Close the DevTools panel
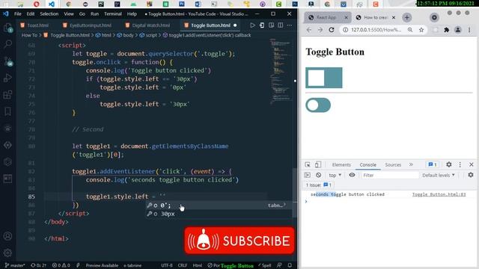Screen dimensions: 479x269 click(x=472, y=164)
